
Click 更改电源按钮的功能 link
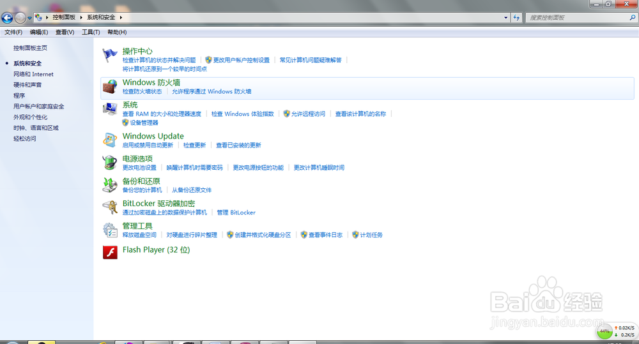pyautogui.click(x=258, y=168)
